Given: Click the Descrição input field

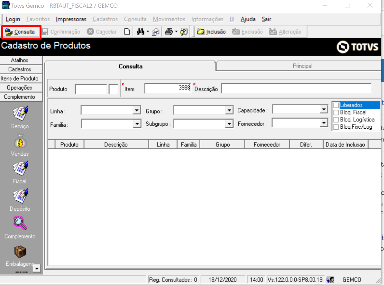Looking at the screenshot, I should tap(296, 88).
